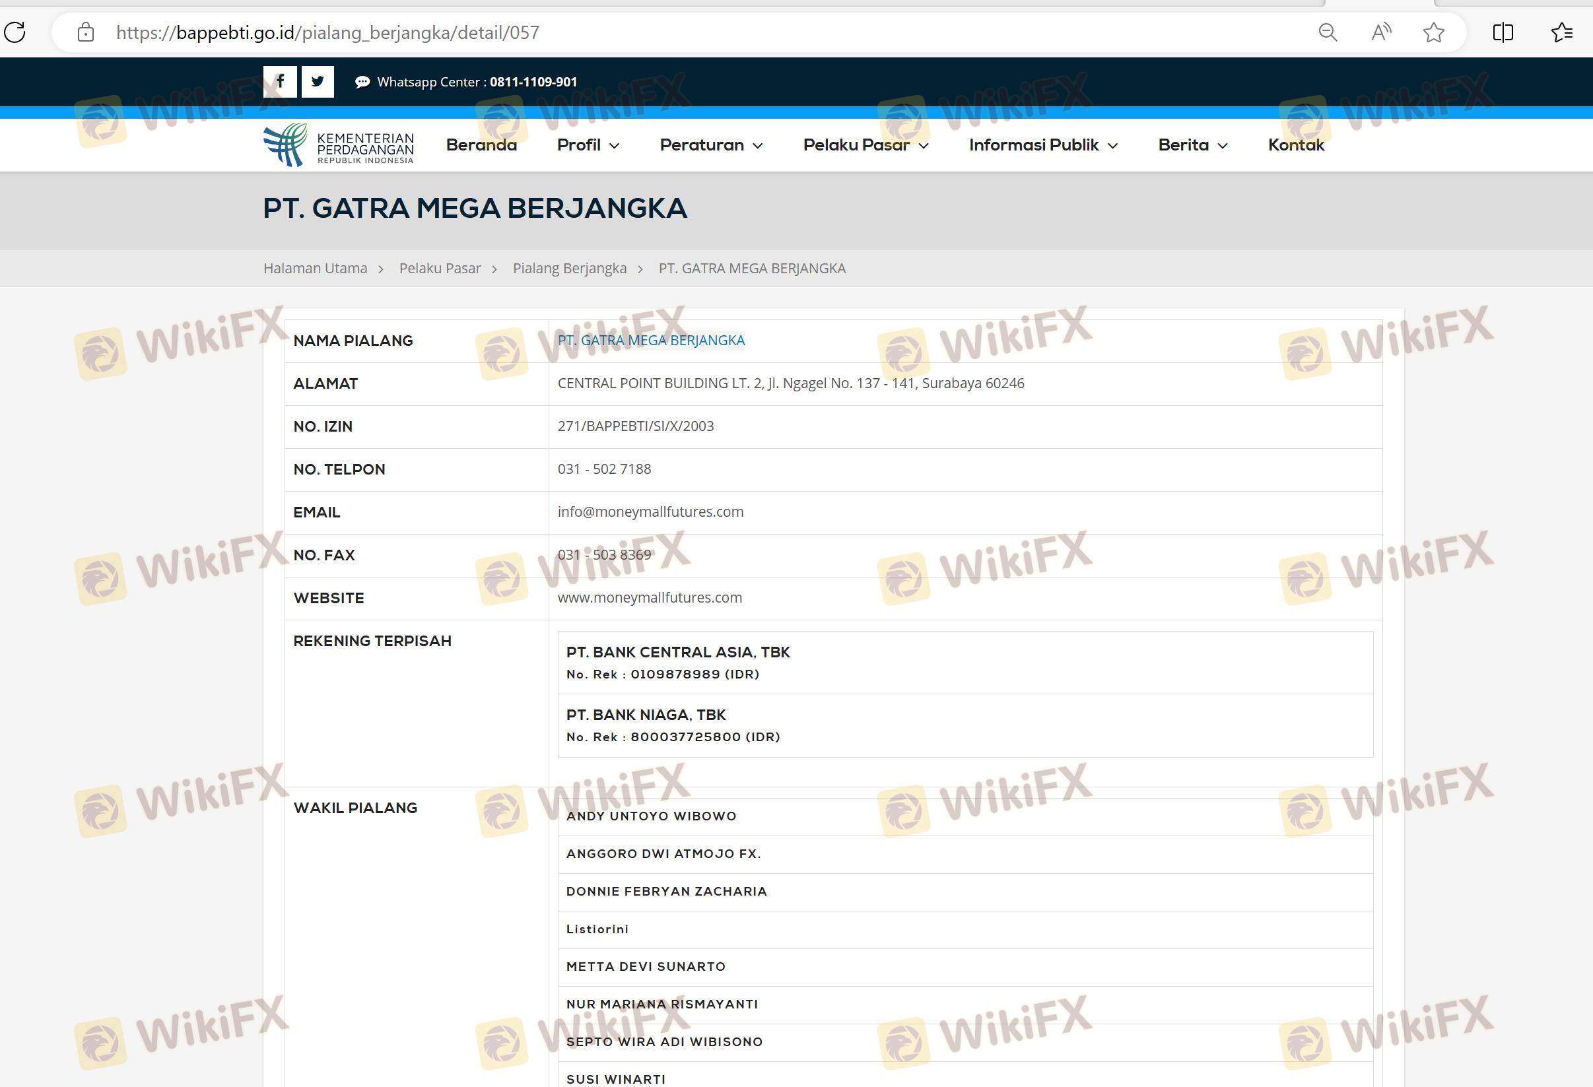Click Kementerian Perdagangan logo
Screen dimensions: 1593x1087
(339, 145)
